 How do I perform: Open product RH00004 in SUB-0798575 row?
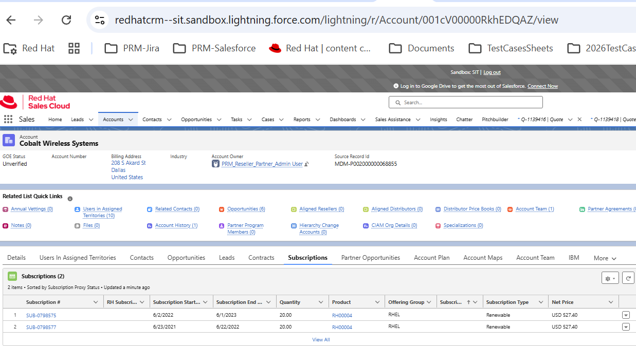(x=342, y=315)
